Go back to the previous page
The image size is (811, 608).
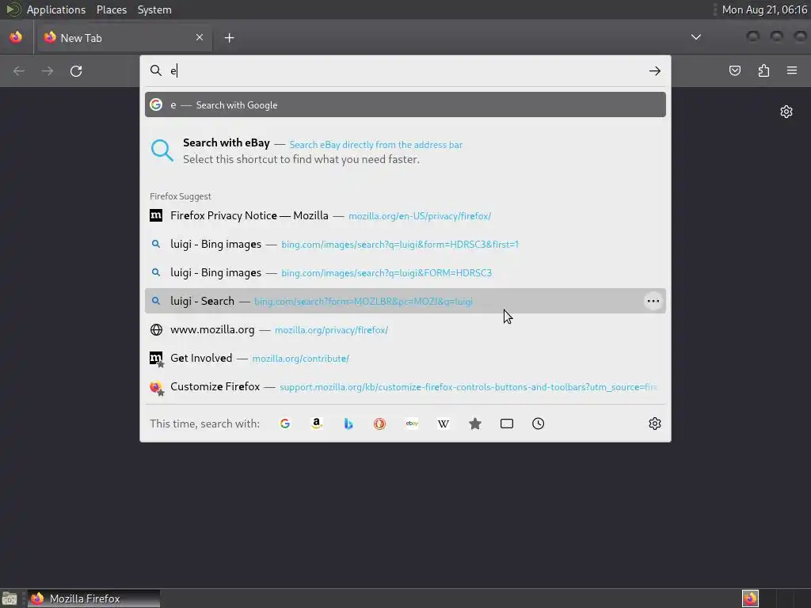point(19,70)
